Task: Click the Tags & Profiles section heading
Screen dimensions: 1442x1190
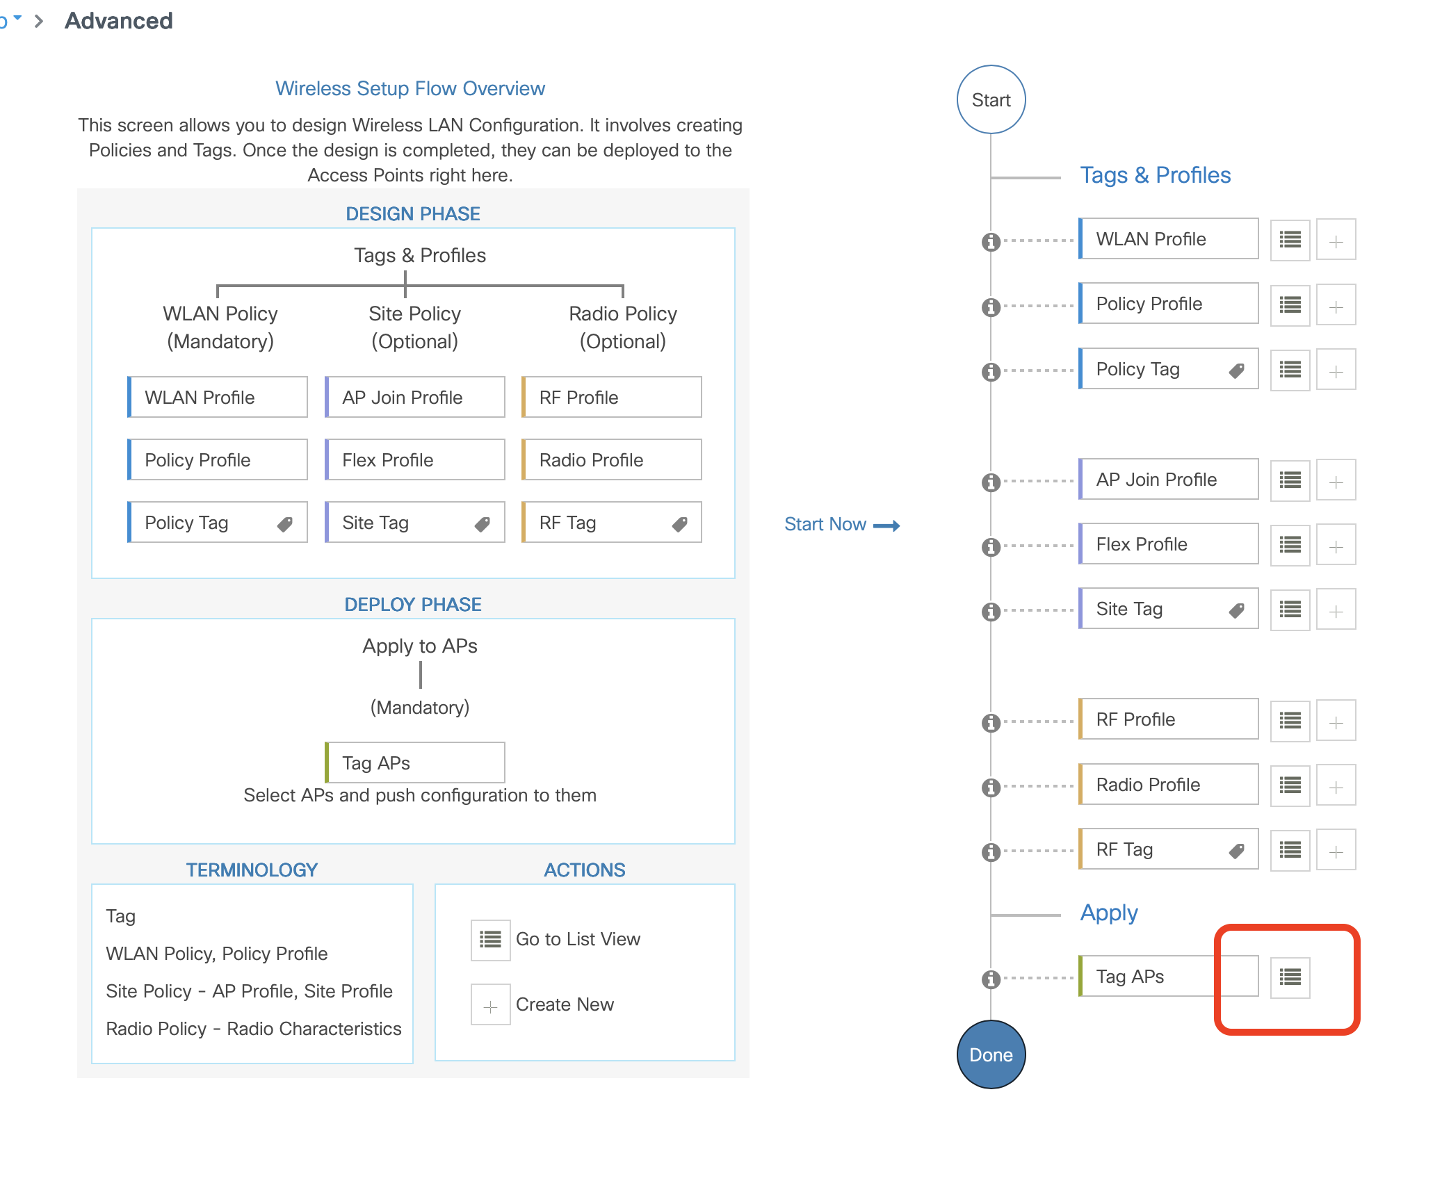Action: coord(1155,175)
